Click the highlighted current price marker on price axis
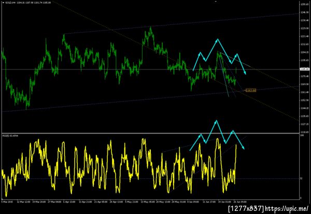Viewport: 311px width, 214px height. tap(305, 69)
